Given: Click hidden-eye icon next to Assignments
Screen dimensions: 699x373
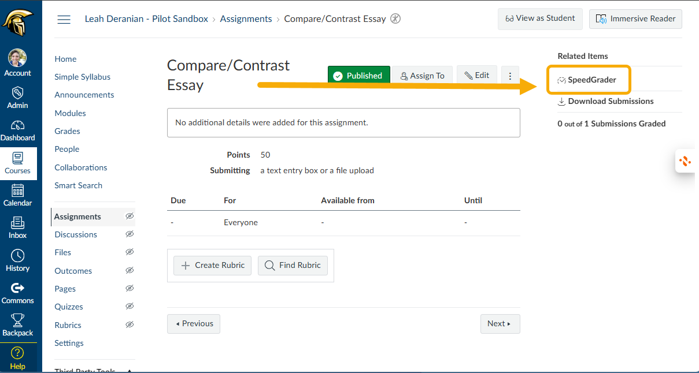Looking at the screenshot, I should coord(130,216).
